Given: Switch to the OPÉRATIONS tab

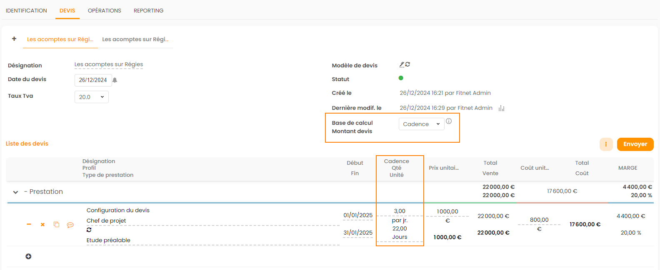Looking at the screenshot, I should pos(104,10).
